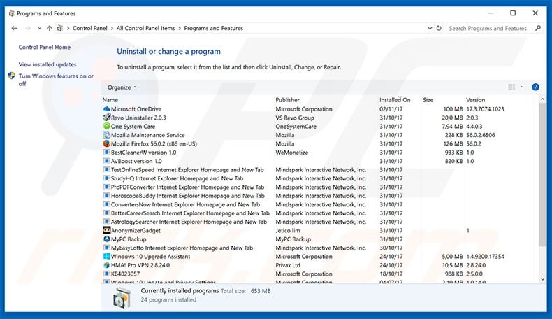Screen dimensions: 552x319
Task: Click the BetterCareerSearch entry icon
Action: pos(107,213)
